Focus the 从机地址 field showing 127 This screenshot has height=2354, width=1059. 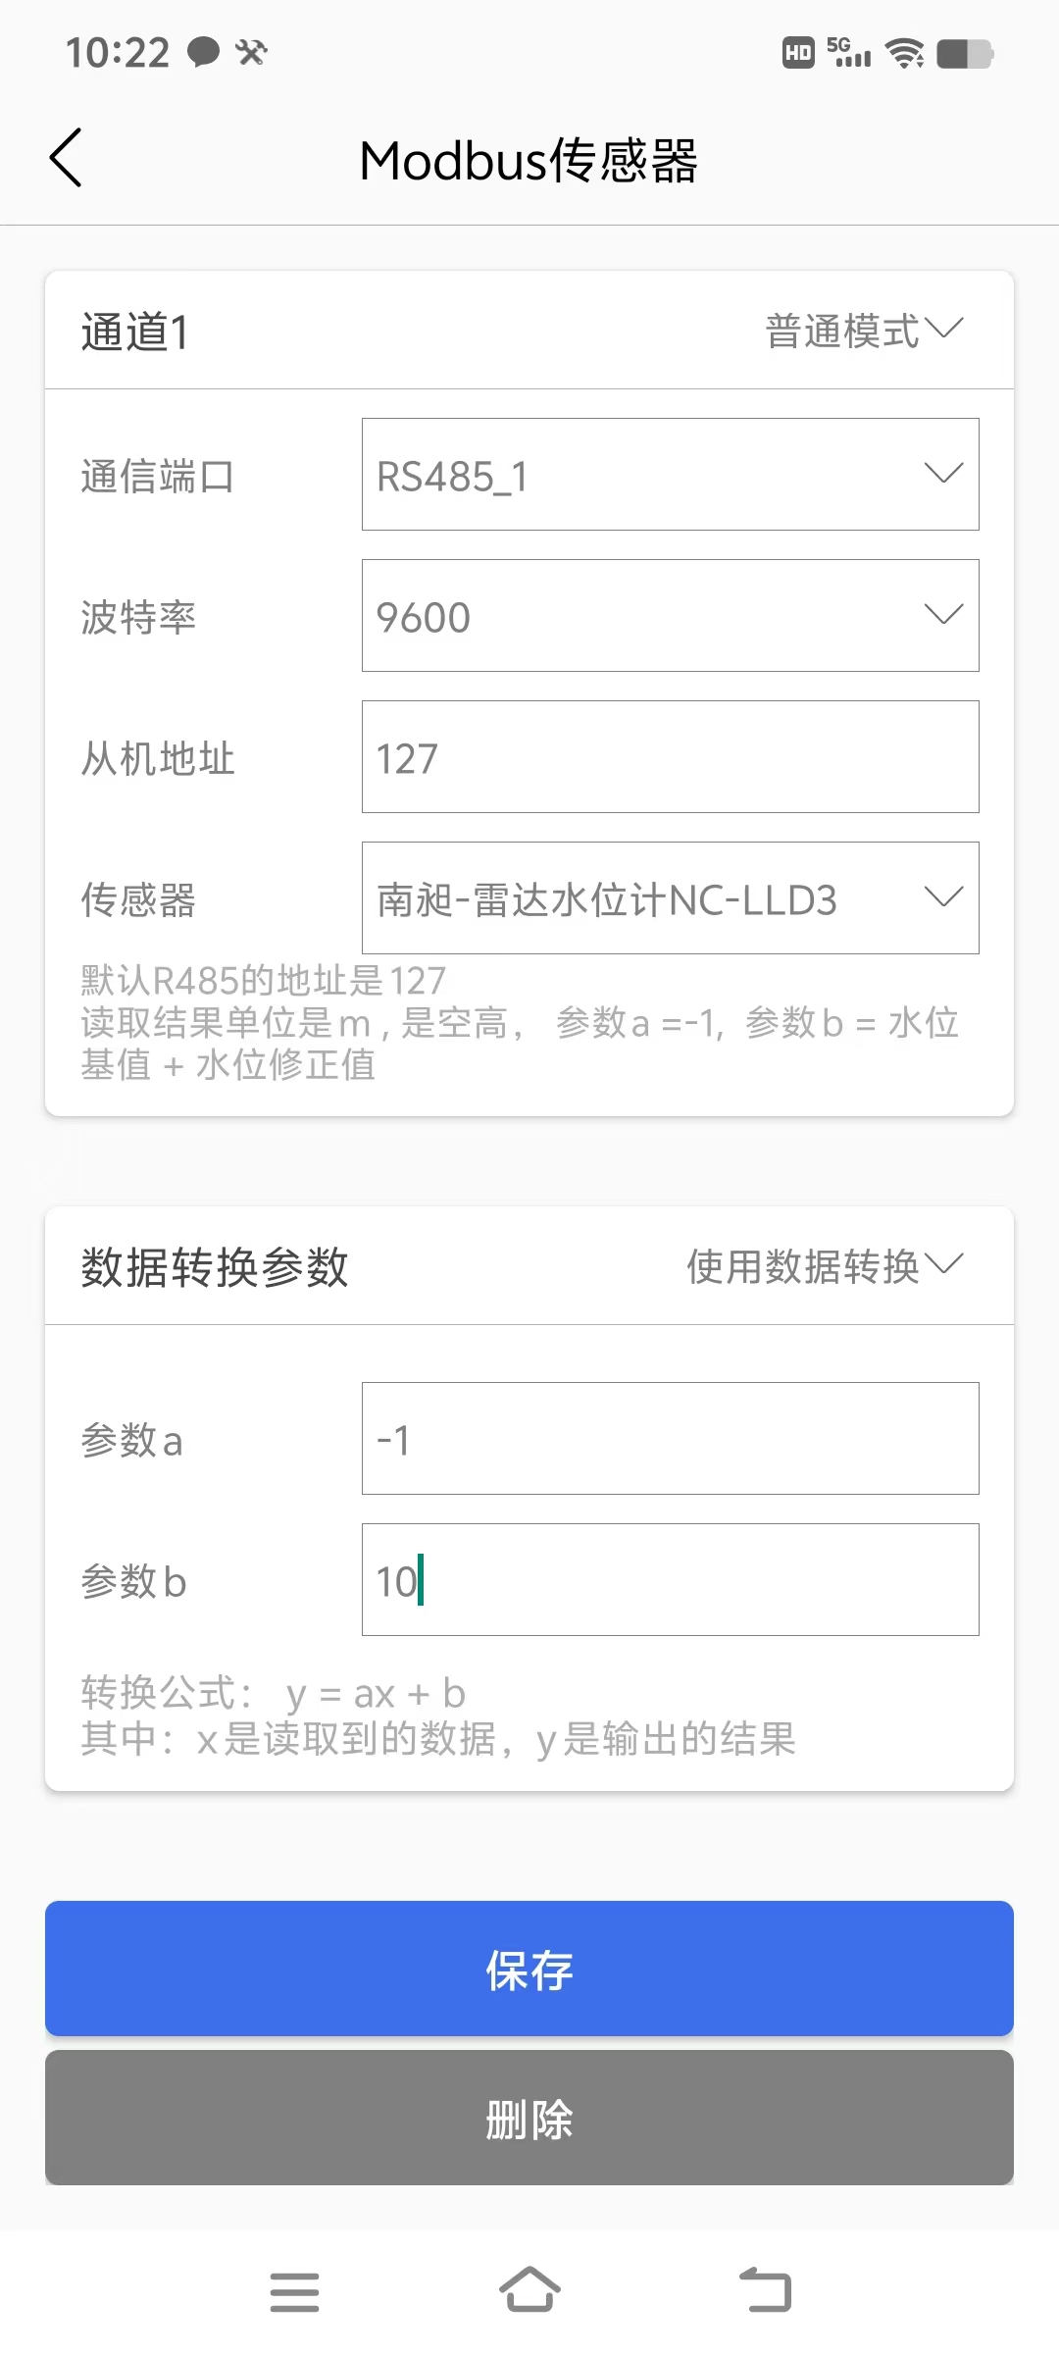671,757
